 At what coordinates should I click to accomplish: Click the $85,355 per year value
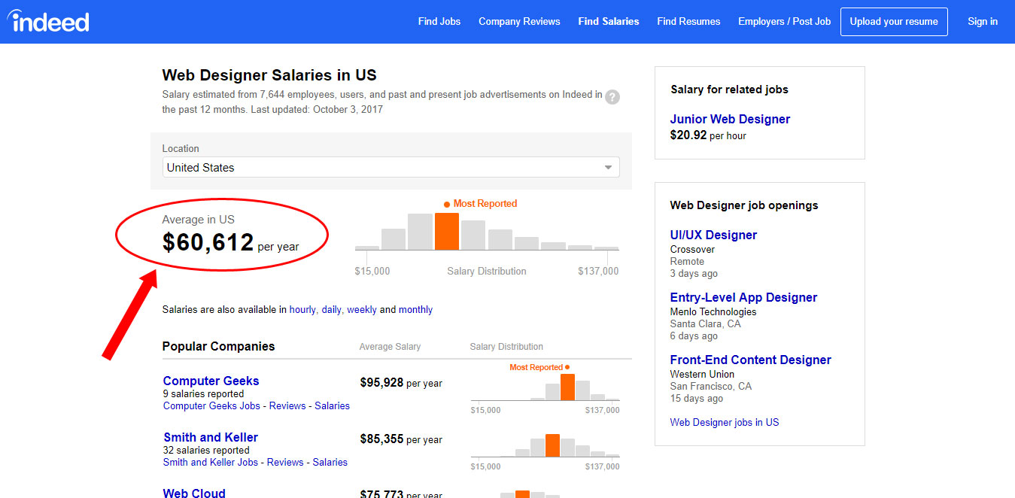pyautogui.click(x=401, y=439)
